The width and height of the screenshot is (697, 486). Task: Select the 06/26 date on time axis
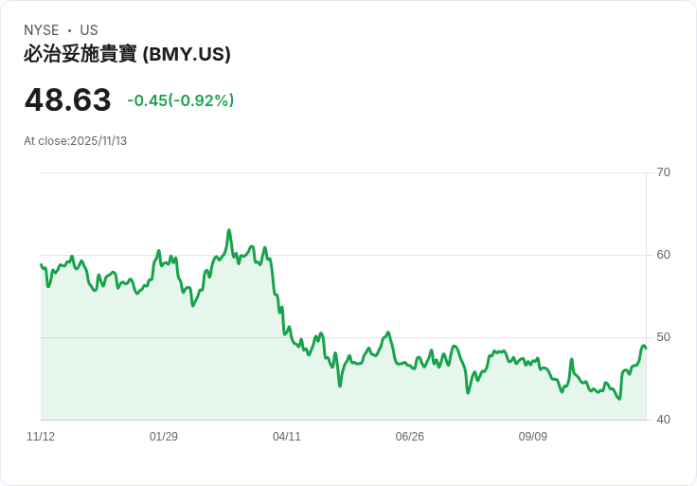coord(410,437)
